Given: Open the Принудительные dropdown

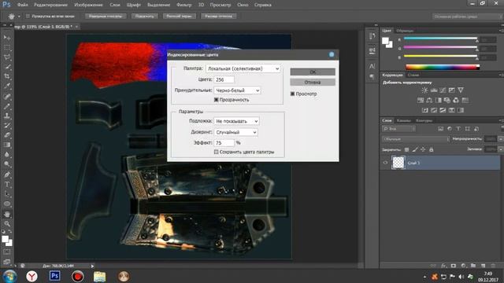Looking at the screenshot, I should coord(237,90).
